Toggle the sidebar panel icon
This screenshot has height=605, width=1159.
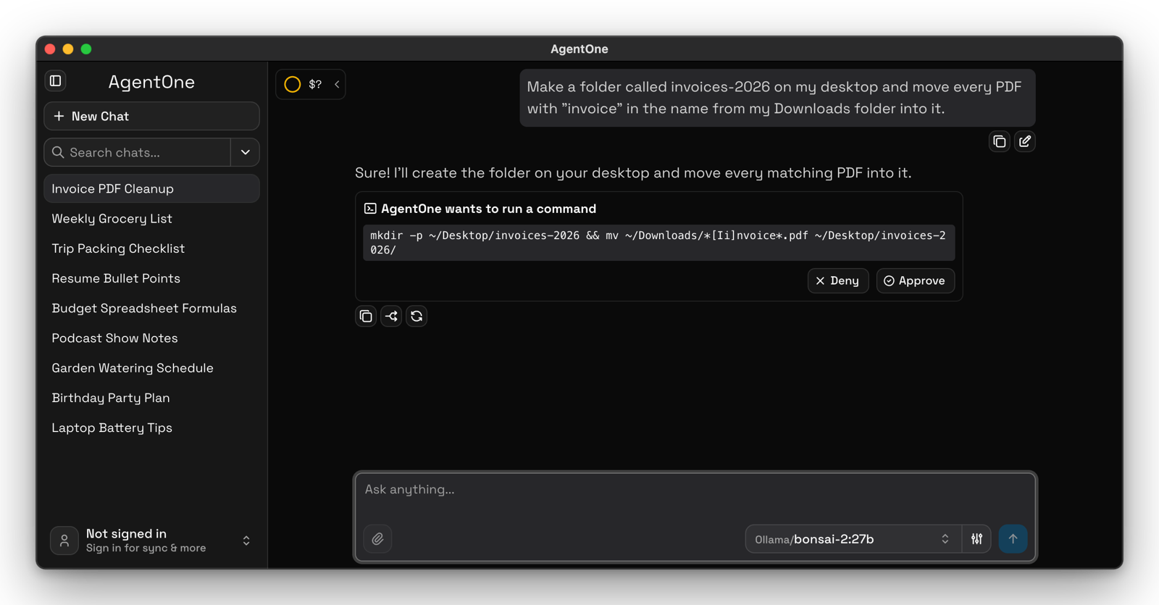(x=56, y=81)
